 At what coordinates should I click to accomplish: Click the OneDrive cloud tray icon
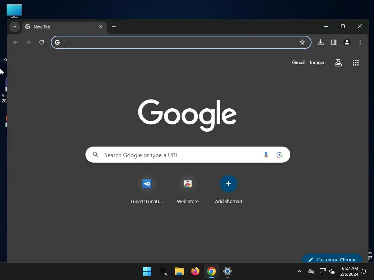[311, 271]
